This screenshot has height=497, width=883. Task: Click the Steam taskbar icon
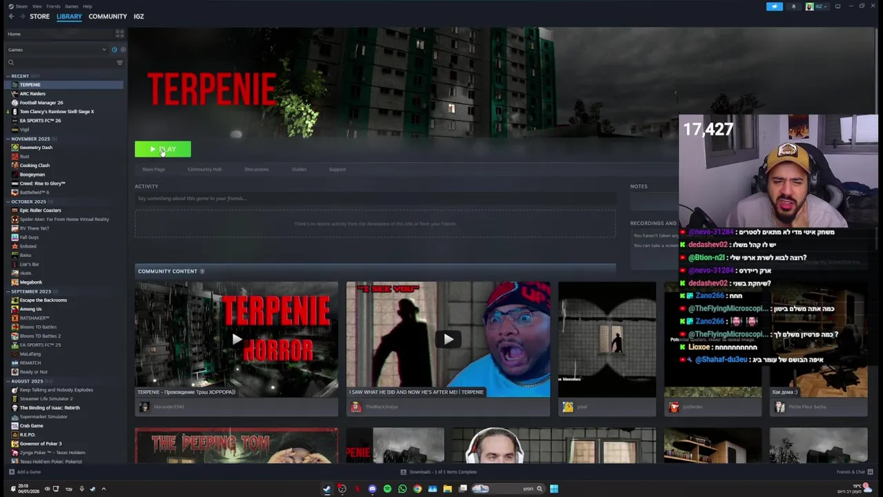(327, 489)
